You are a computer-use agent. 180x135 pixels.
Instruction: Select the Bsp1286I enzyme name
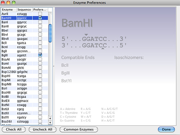[9, 72]
